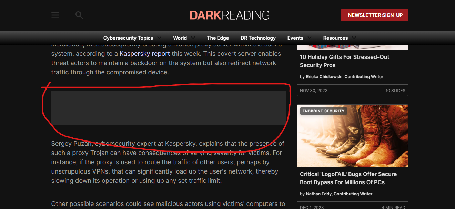Click the Newsletter Sign-Up button

pyautogui.click(x=375, y=15)
